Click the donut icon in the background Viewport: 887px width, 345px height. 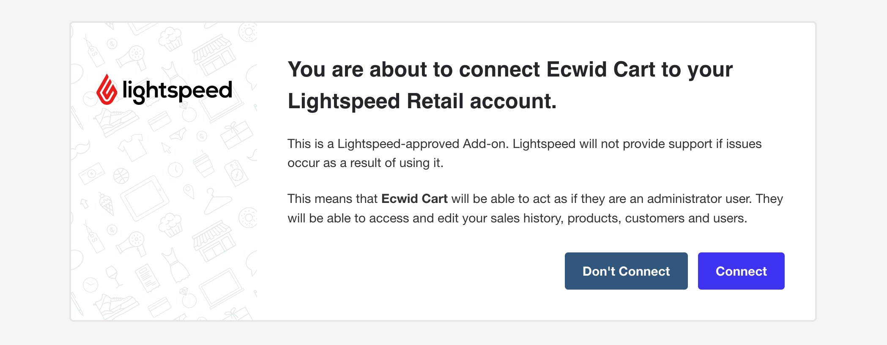tap(248, 218)
